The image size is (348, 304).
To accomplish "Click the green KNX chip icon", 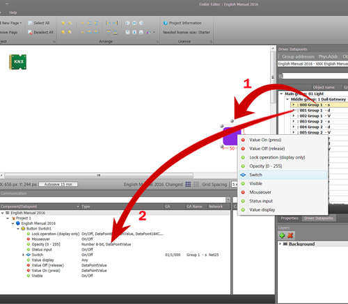I will coord(18,62).
